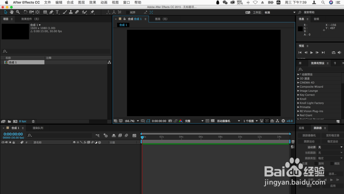Open composition flowchart icon in viewer bar
The height and width of the screenshot is (194, 344).
point(277,121)
